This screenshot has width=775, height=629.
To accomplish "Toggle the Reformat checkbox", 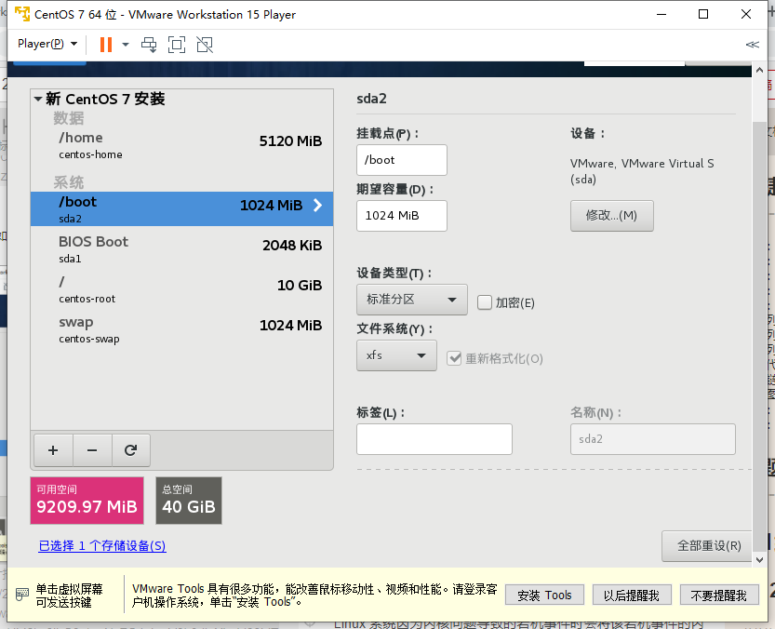I will point(454,358).
